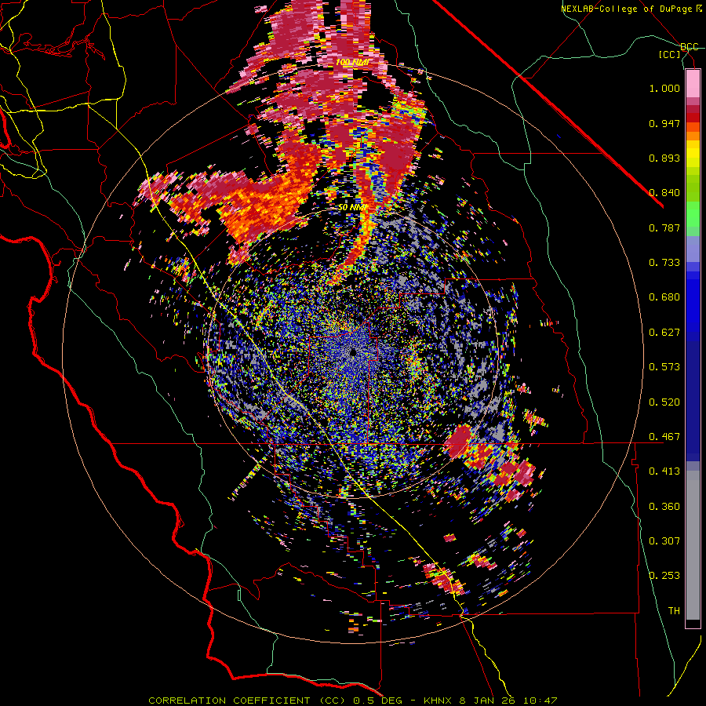The width and height of the screenshot is (706, 706).
Task: Select the 0.947 scale value
Action: (664, 123)
